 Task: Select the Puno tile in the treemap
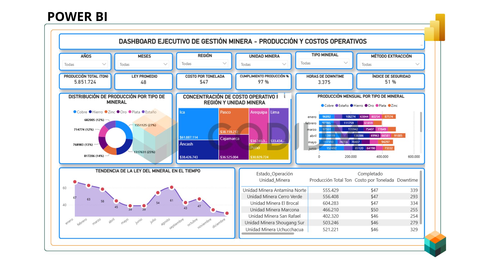coord(269,152)
